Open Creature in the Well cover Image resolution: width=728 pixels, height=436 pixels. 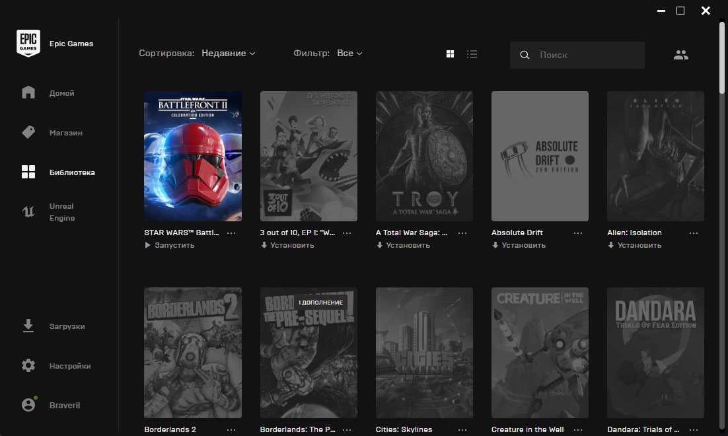click(540, 353)
